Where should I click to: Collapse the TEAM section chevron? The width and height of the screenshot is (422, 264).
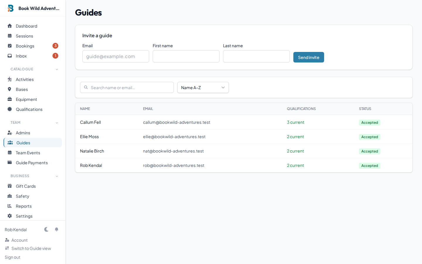point(57,123)
